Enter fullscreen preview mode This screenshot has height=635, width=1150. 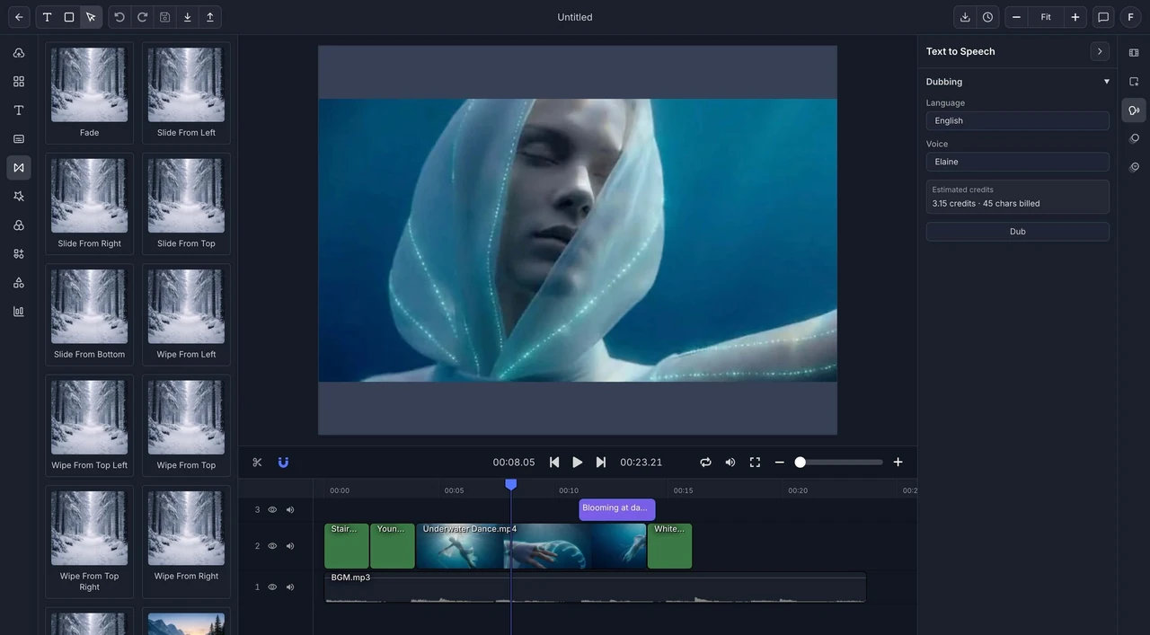755,463
